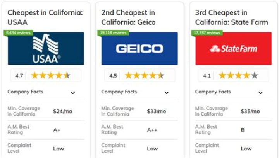Viewport: 279px width, 158px height.
Task: Click the $35/mo State Farm coverage price
Action: pos(250,111)
